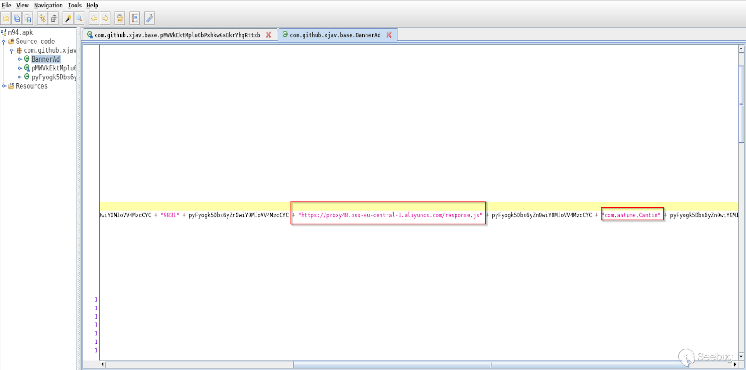Open the Navigation menu
The image size is (746, 370).
(48, 6)
